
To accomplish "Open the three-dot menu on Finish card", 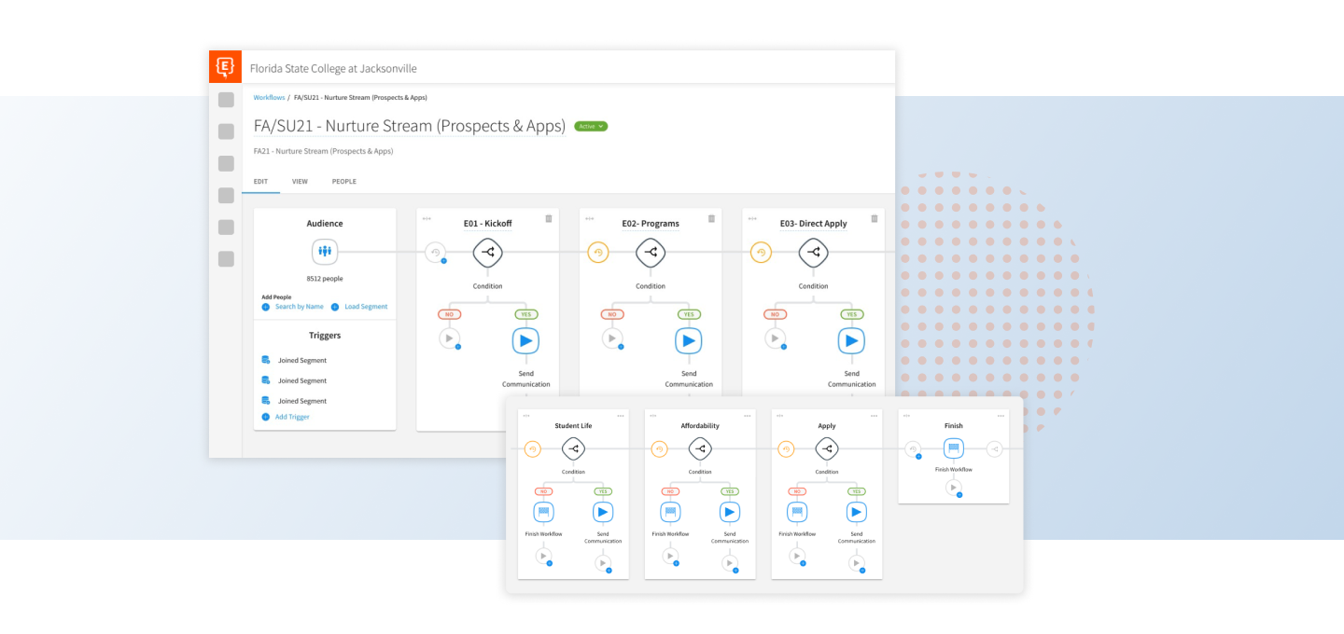I will (1001, 416).
